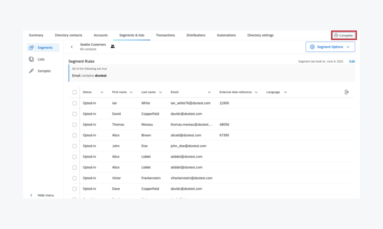Expand the Language column dropdown
383x229 pixels.
click(285, 92)
